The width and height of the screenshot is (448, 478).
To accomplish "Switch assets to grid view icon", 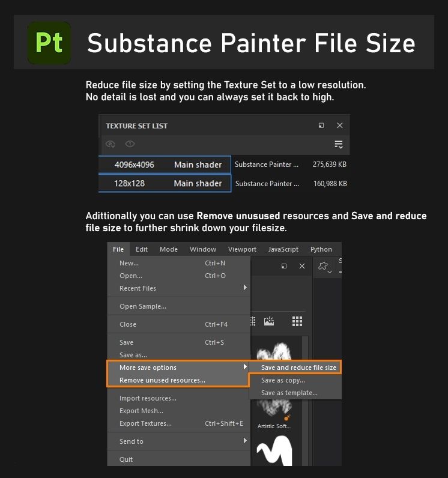I will [x=297, y=321].
